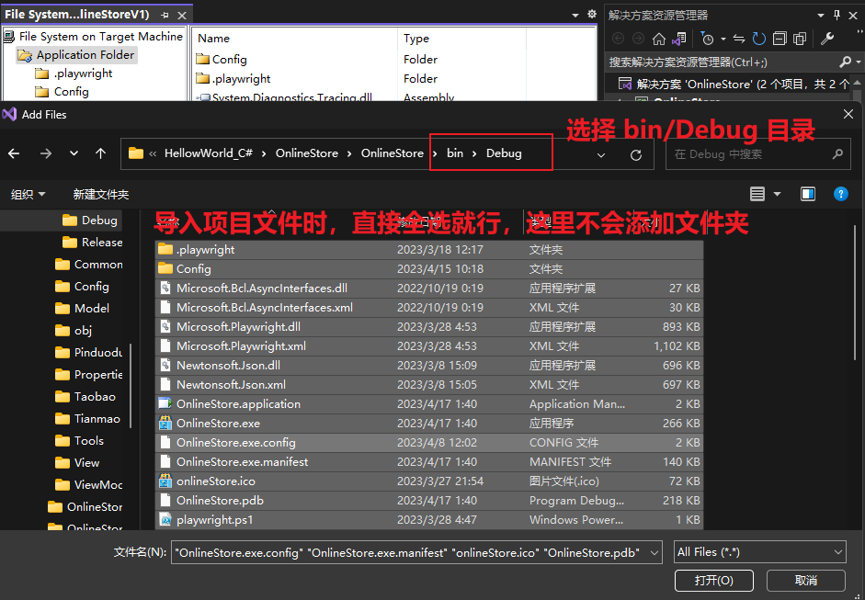Screen dimensions: 865x600
Task: Toggle the up-arrow navigation in Add Files dialog
Action: tap(99, 153)
